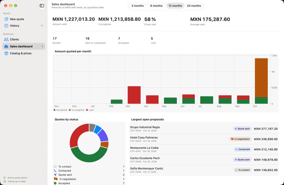The height and width of the screenshot is (185, 284).
Task: Click the Contacted phone icon in status list
Action: [55, 171]
